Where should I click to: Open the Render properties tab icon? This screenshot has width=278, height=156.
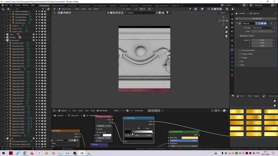[x=232, y=19]
